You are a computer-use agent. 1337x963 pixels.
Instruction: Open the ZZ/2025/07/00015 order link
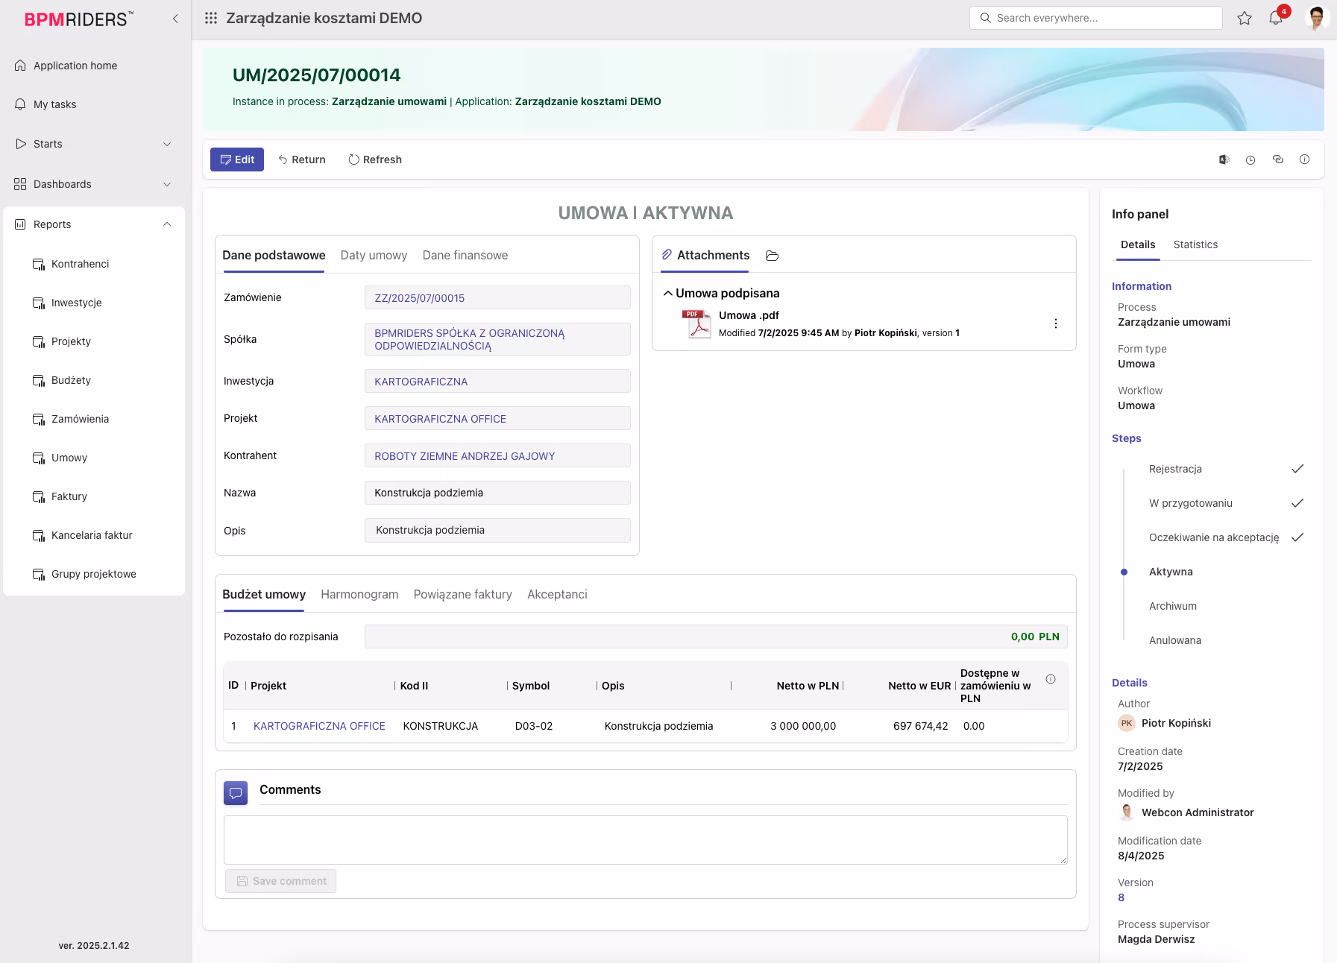(419, 298)
